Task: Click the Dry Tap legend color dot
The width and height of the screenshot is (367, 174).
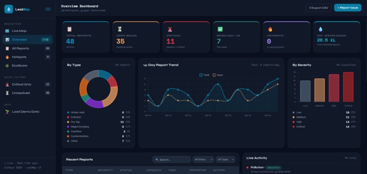Action: click(68, 122)
